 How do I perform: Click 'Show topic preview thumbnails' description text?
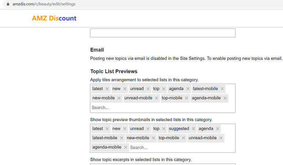(151, 120)
